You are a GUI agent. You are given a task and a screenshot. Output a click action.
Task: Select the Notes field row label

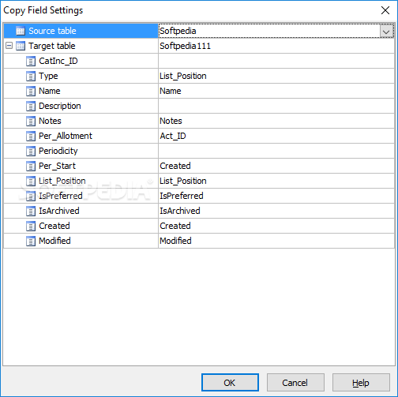(50, 121)
